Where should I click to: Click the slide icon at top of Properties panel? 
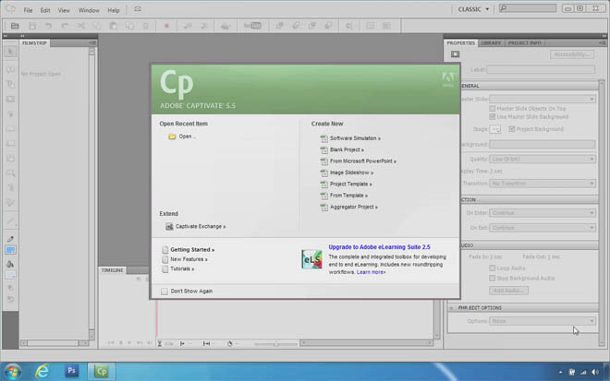(x=455, y=54)
